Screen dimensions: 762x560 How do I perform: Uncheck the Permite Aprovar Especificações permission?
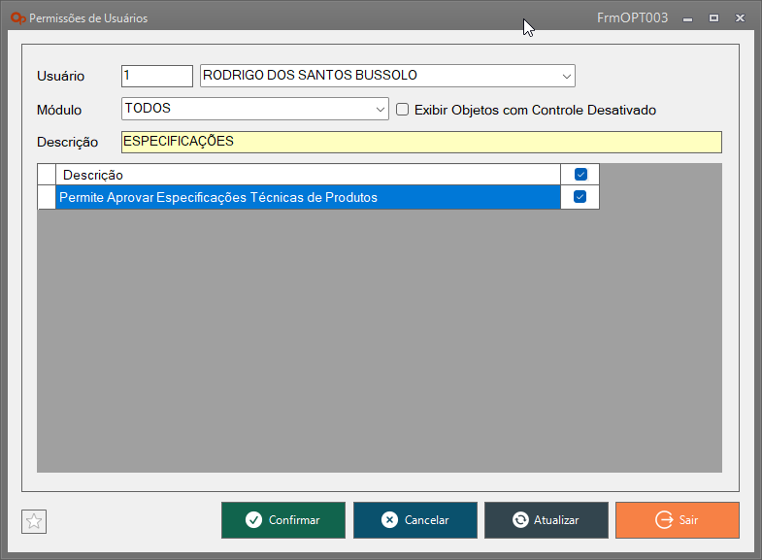[580, 197]
